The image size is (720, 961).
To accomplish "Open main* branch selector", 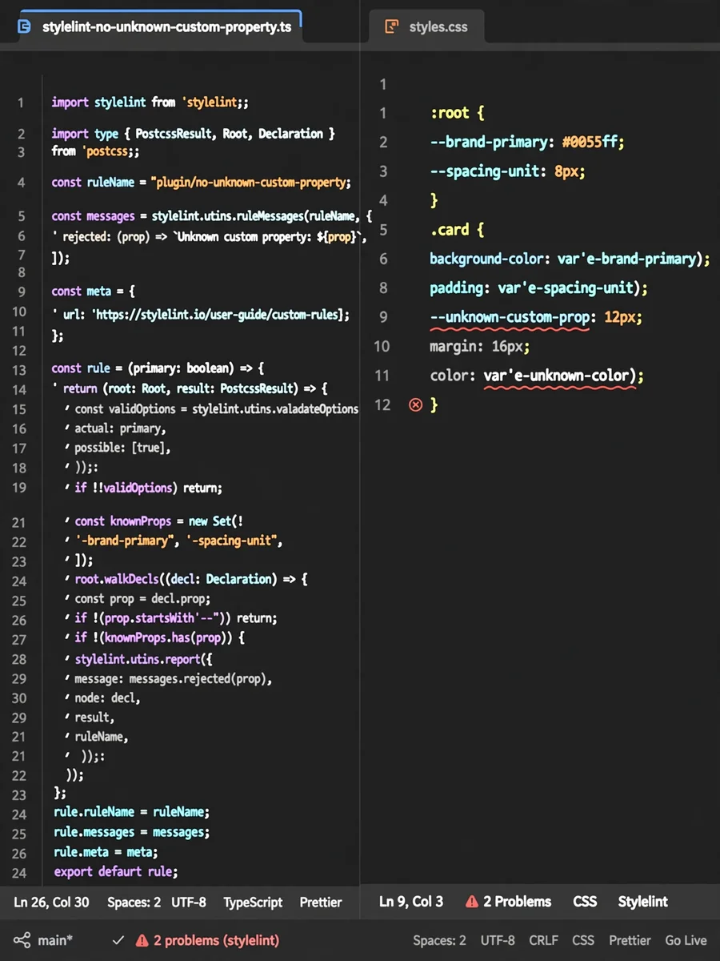I will [x=55, y=940].
